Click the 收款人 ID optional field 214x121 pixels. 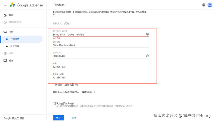(101, 24)
